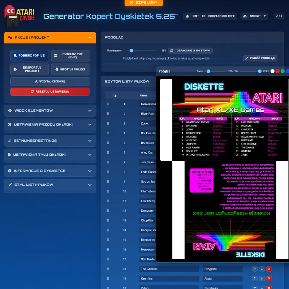Click Eksportuj Projekt button
289x289 pixels.
click(x=30, y=69)
